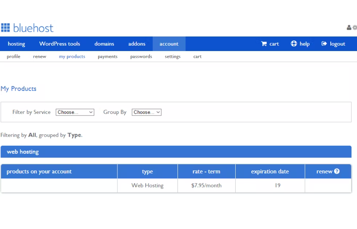Click the rate - term column header
Image resolution: width=357 pixels, height=229 pixels.
[x=207, y=171]
